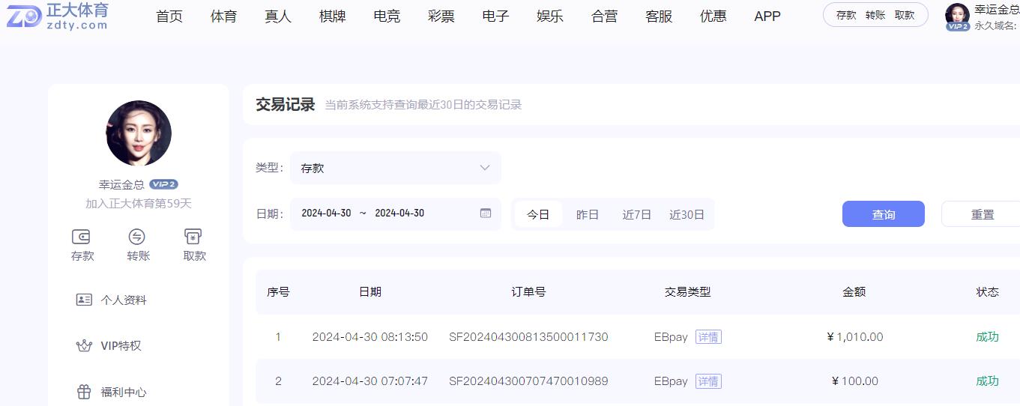Image resolution: width=1020 pixels, height=406 pixels.
Task: Open 电竞 page
Action: pos(387,16)
